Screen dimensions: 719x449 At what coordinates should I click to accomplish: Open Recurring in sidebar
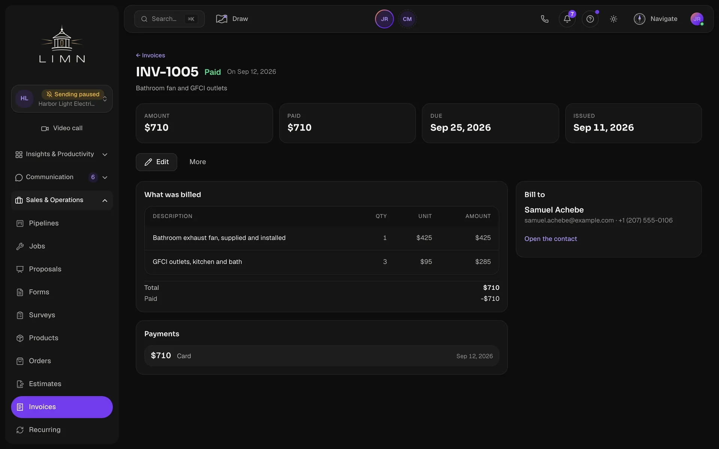(62, 430)
